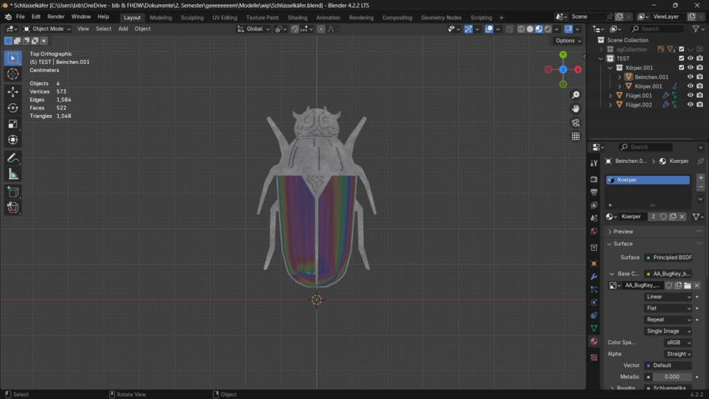Switch to the UV Editing workspace tab

(223, 17)
